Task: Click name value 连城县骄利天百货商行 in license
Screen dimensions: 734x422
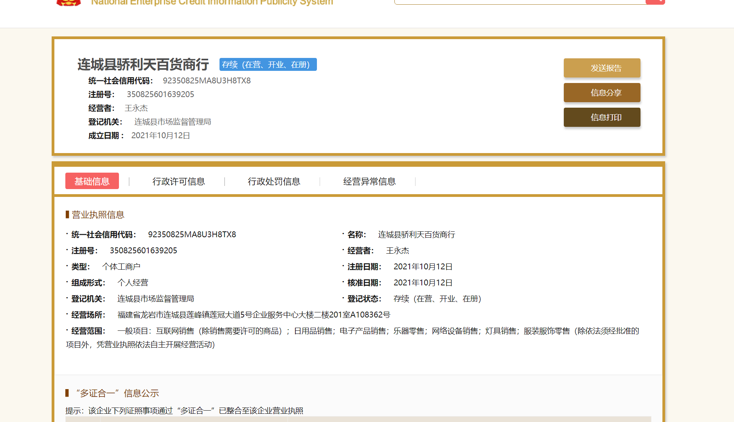Action: click(x=416, y=234)
